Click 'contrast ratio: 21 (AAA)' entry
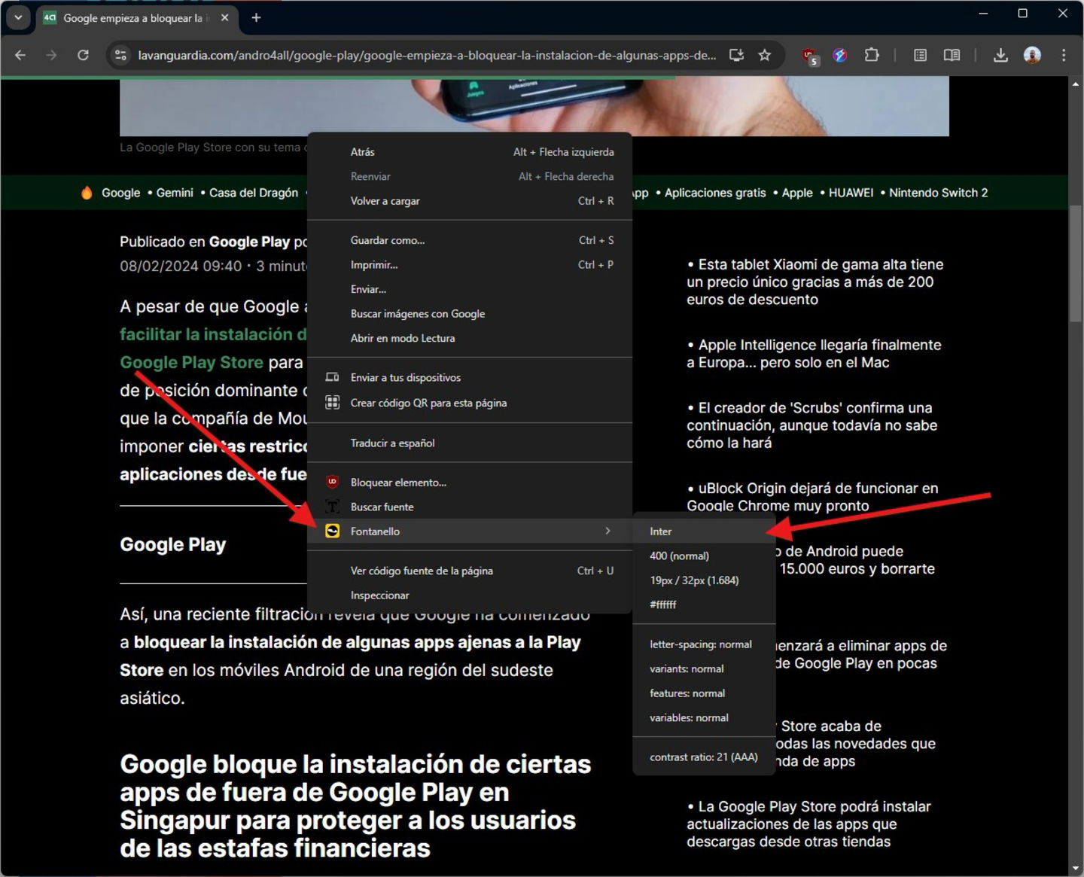Image resolution: width=1084 pixels, height=877 pixels. (704, 757)
